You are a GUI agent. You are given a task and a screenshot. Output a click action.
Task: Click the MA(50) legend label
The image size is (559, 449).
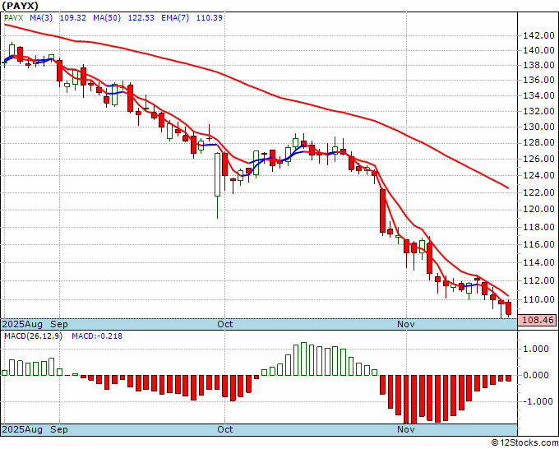point(107,18)
